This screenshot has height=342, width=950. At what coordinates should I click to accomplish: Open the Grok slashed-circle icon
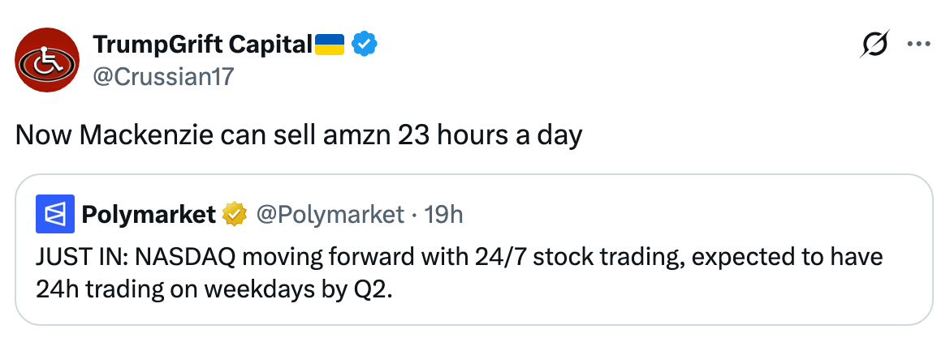coord(875,44)
